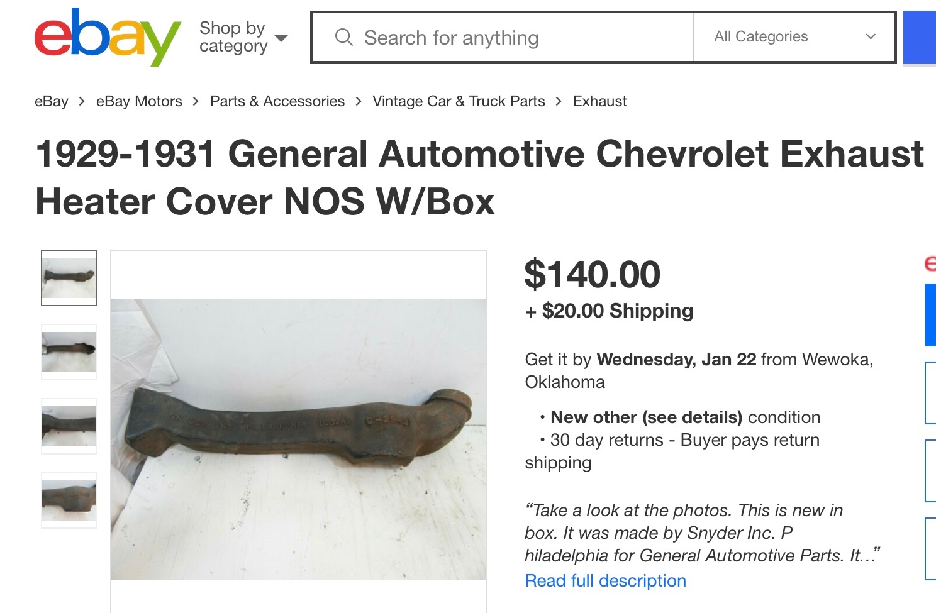Screen dimensions: 936x613
Task: Open the Read full description link
Action: (x=605, y=580)
